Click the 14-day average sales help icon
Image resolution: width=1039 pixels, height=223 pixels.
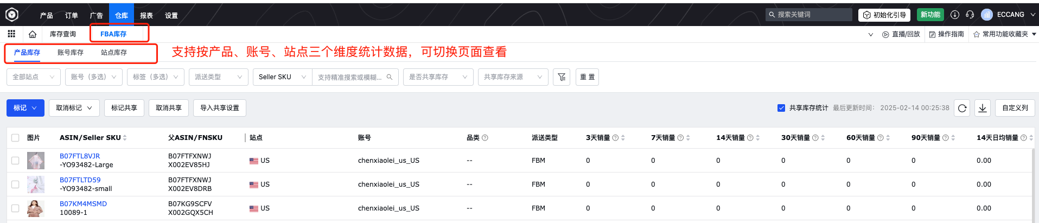[x=1023, y=138]
